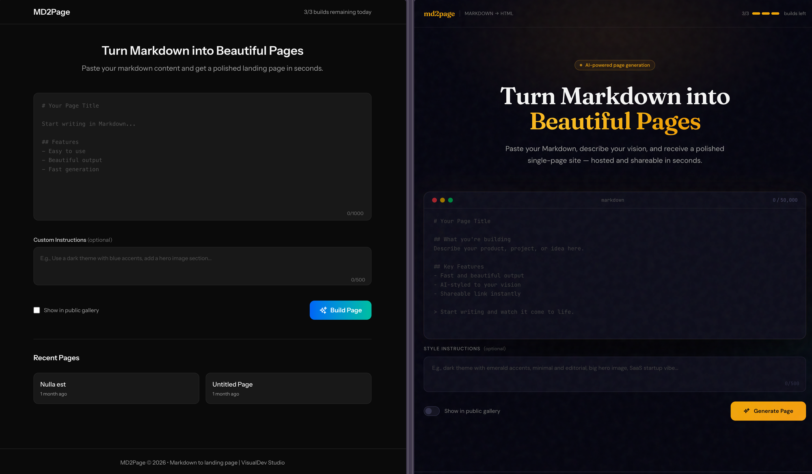Screen dimensions: 812x474
Task: Click the orange md2page logo
Action: [439, 14]
